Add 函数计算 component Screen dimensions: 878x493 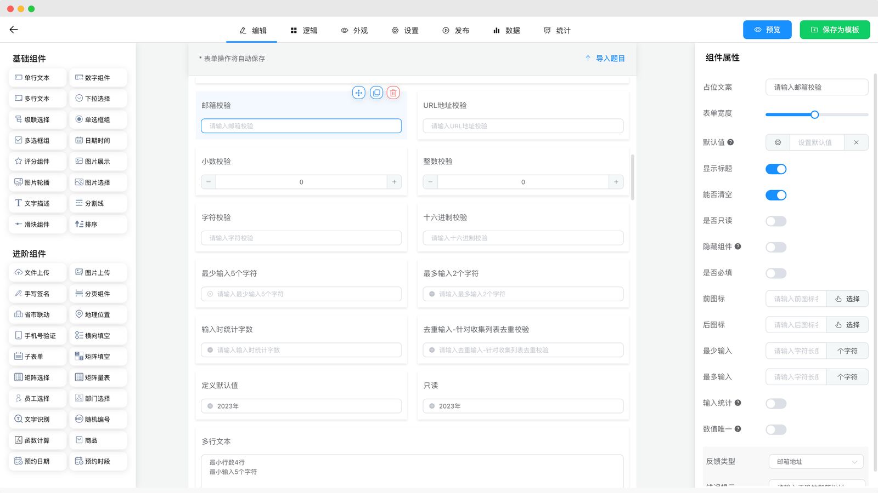coord(37,440)
